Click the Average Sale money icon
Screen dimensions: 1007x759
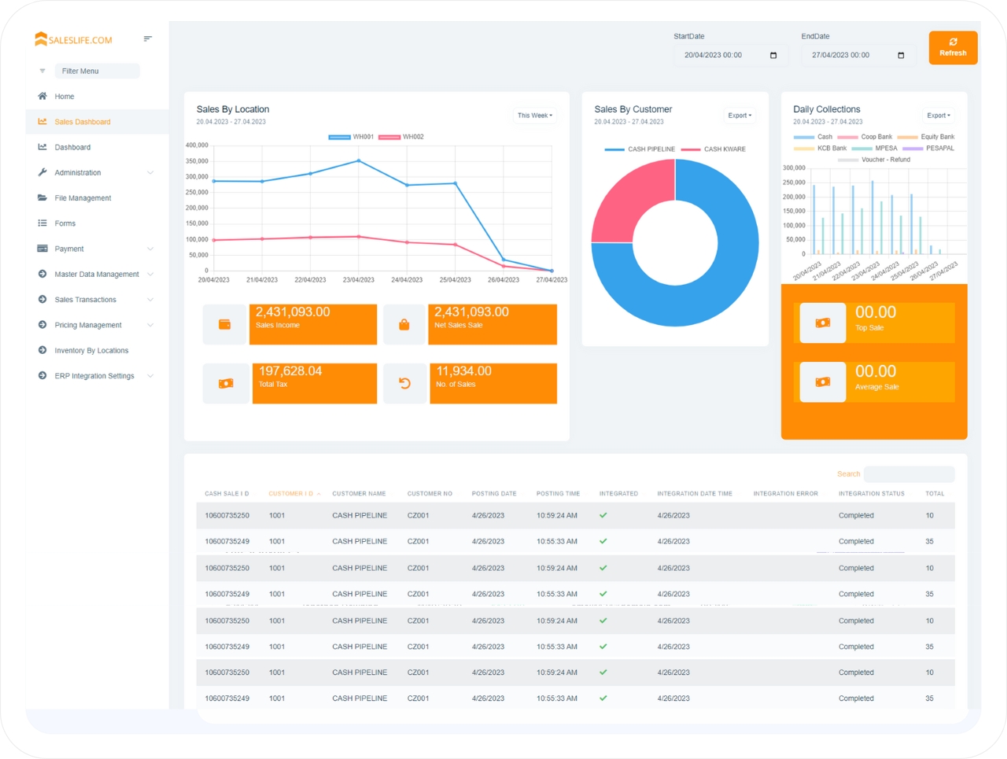[823, 381]
